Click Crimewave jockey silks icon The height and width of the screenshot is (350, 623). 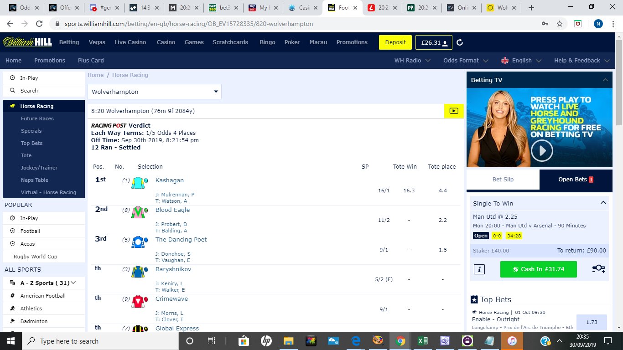coord(140,301)
